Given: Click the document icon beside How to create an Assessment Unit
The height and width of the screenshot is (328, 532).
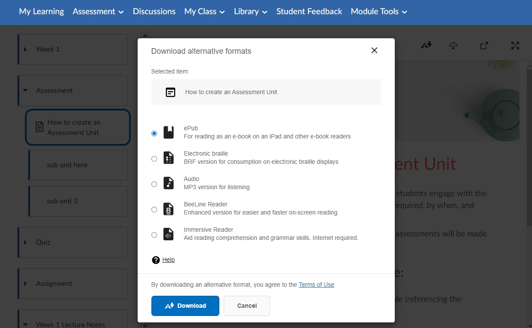Looking at the screenshot, I should click(x=40, y=127).
